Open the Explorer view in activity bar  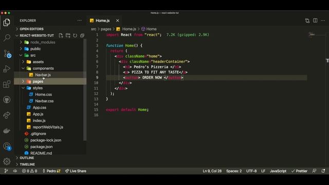pyautogui.click(x=7, y=22)
